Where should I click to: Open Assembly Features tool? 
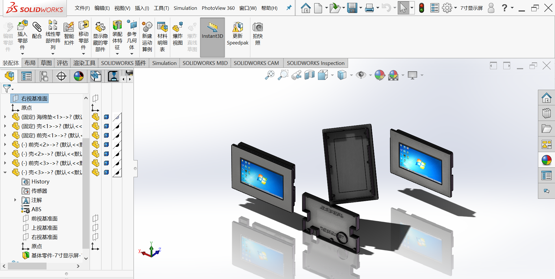[117, 25]
